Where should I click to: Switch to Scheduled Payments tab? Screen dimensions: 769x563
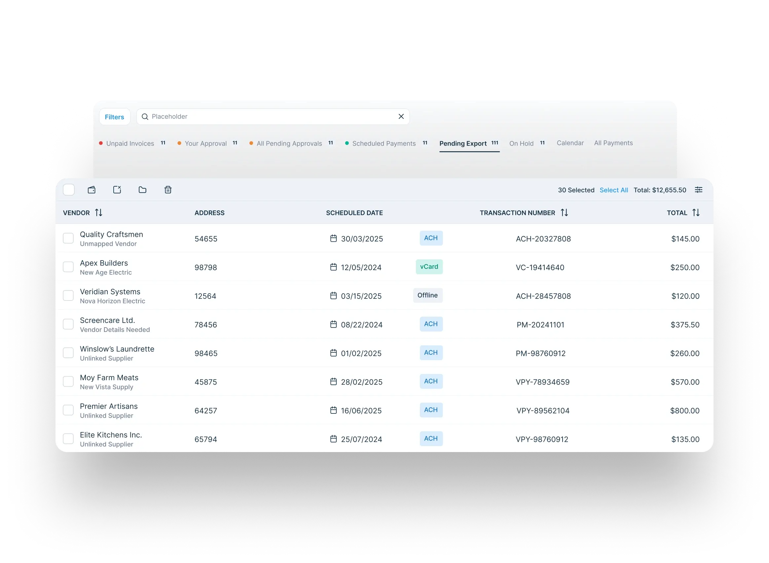(384, 144)
